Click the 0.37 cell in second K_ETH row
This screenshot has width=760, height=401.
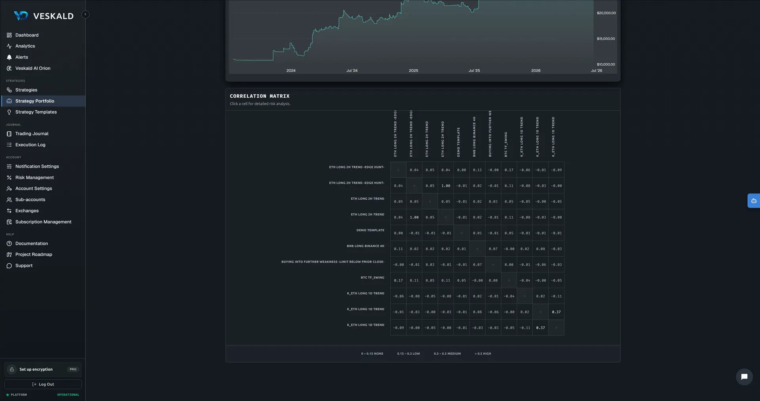(x=556, y=312)
